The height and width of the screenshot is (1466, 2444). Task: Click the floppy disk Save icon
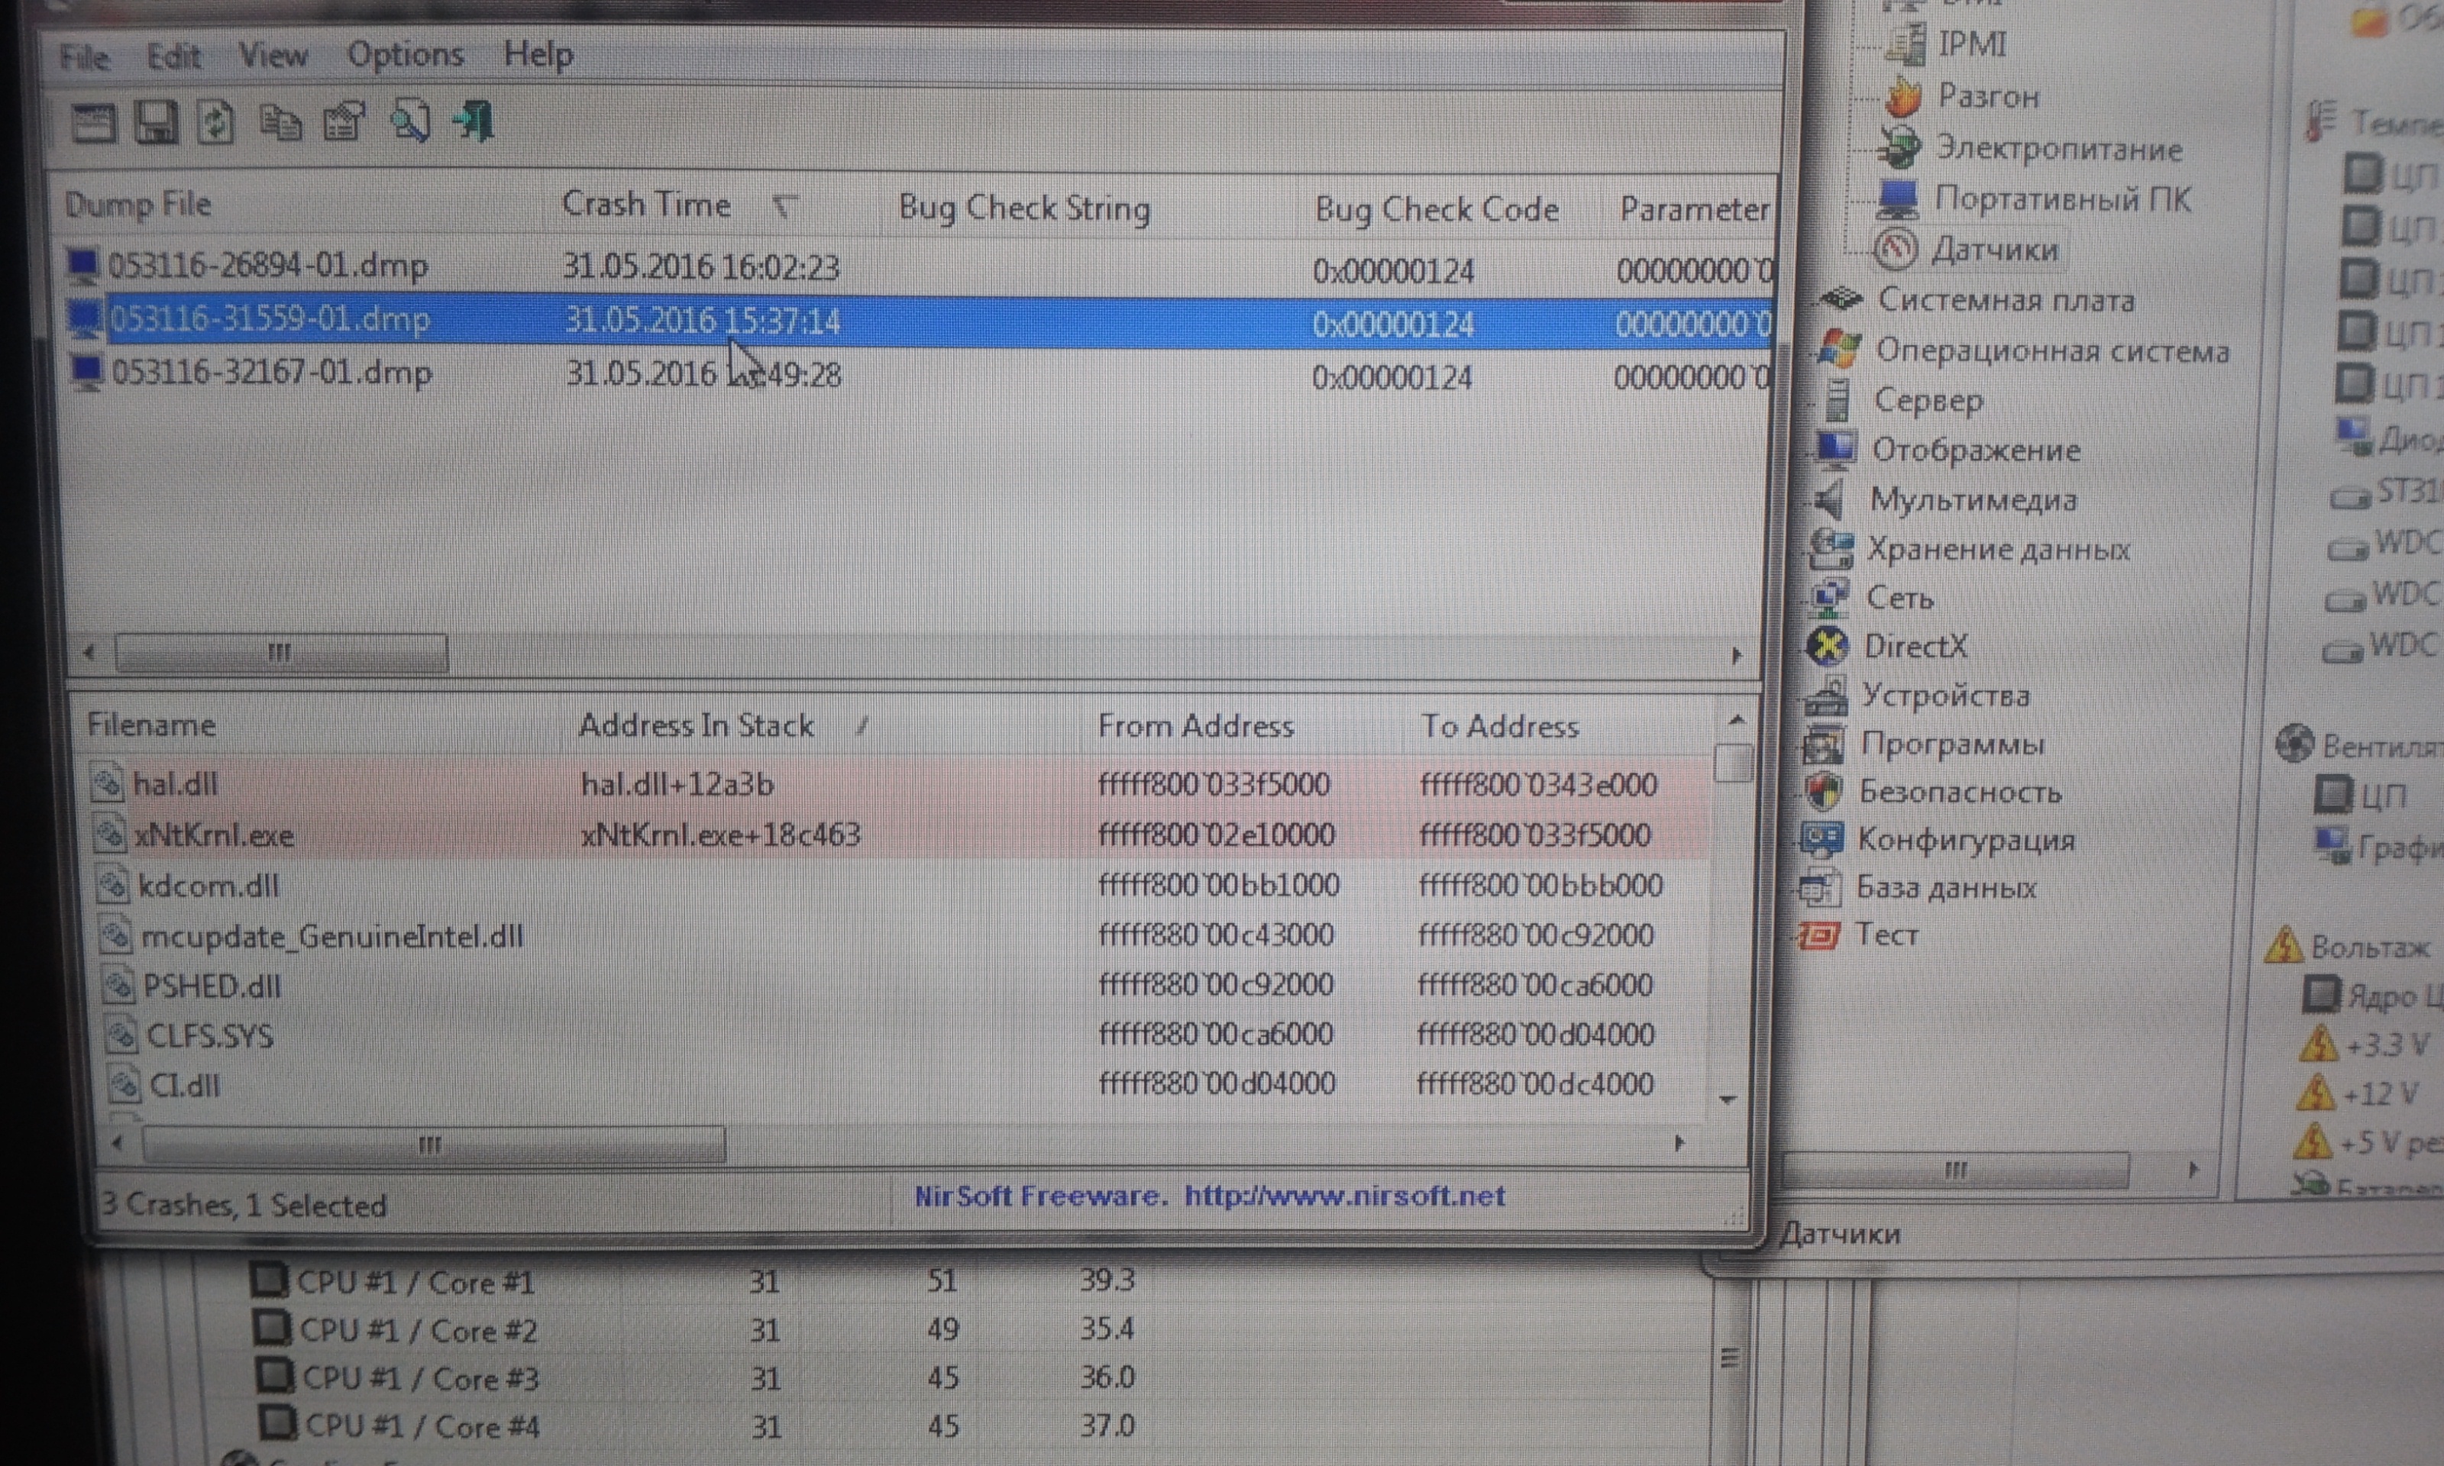[155, 124]
